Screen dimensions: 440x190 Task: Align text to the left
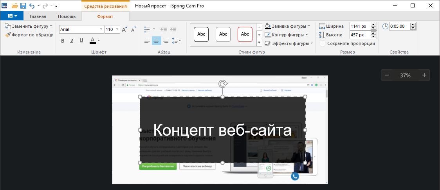coord(147,41)
